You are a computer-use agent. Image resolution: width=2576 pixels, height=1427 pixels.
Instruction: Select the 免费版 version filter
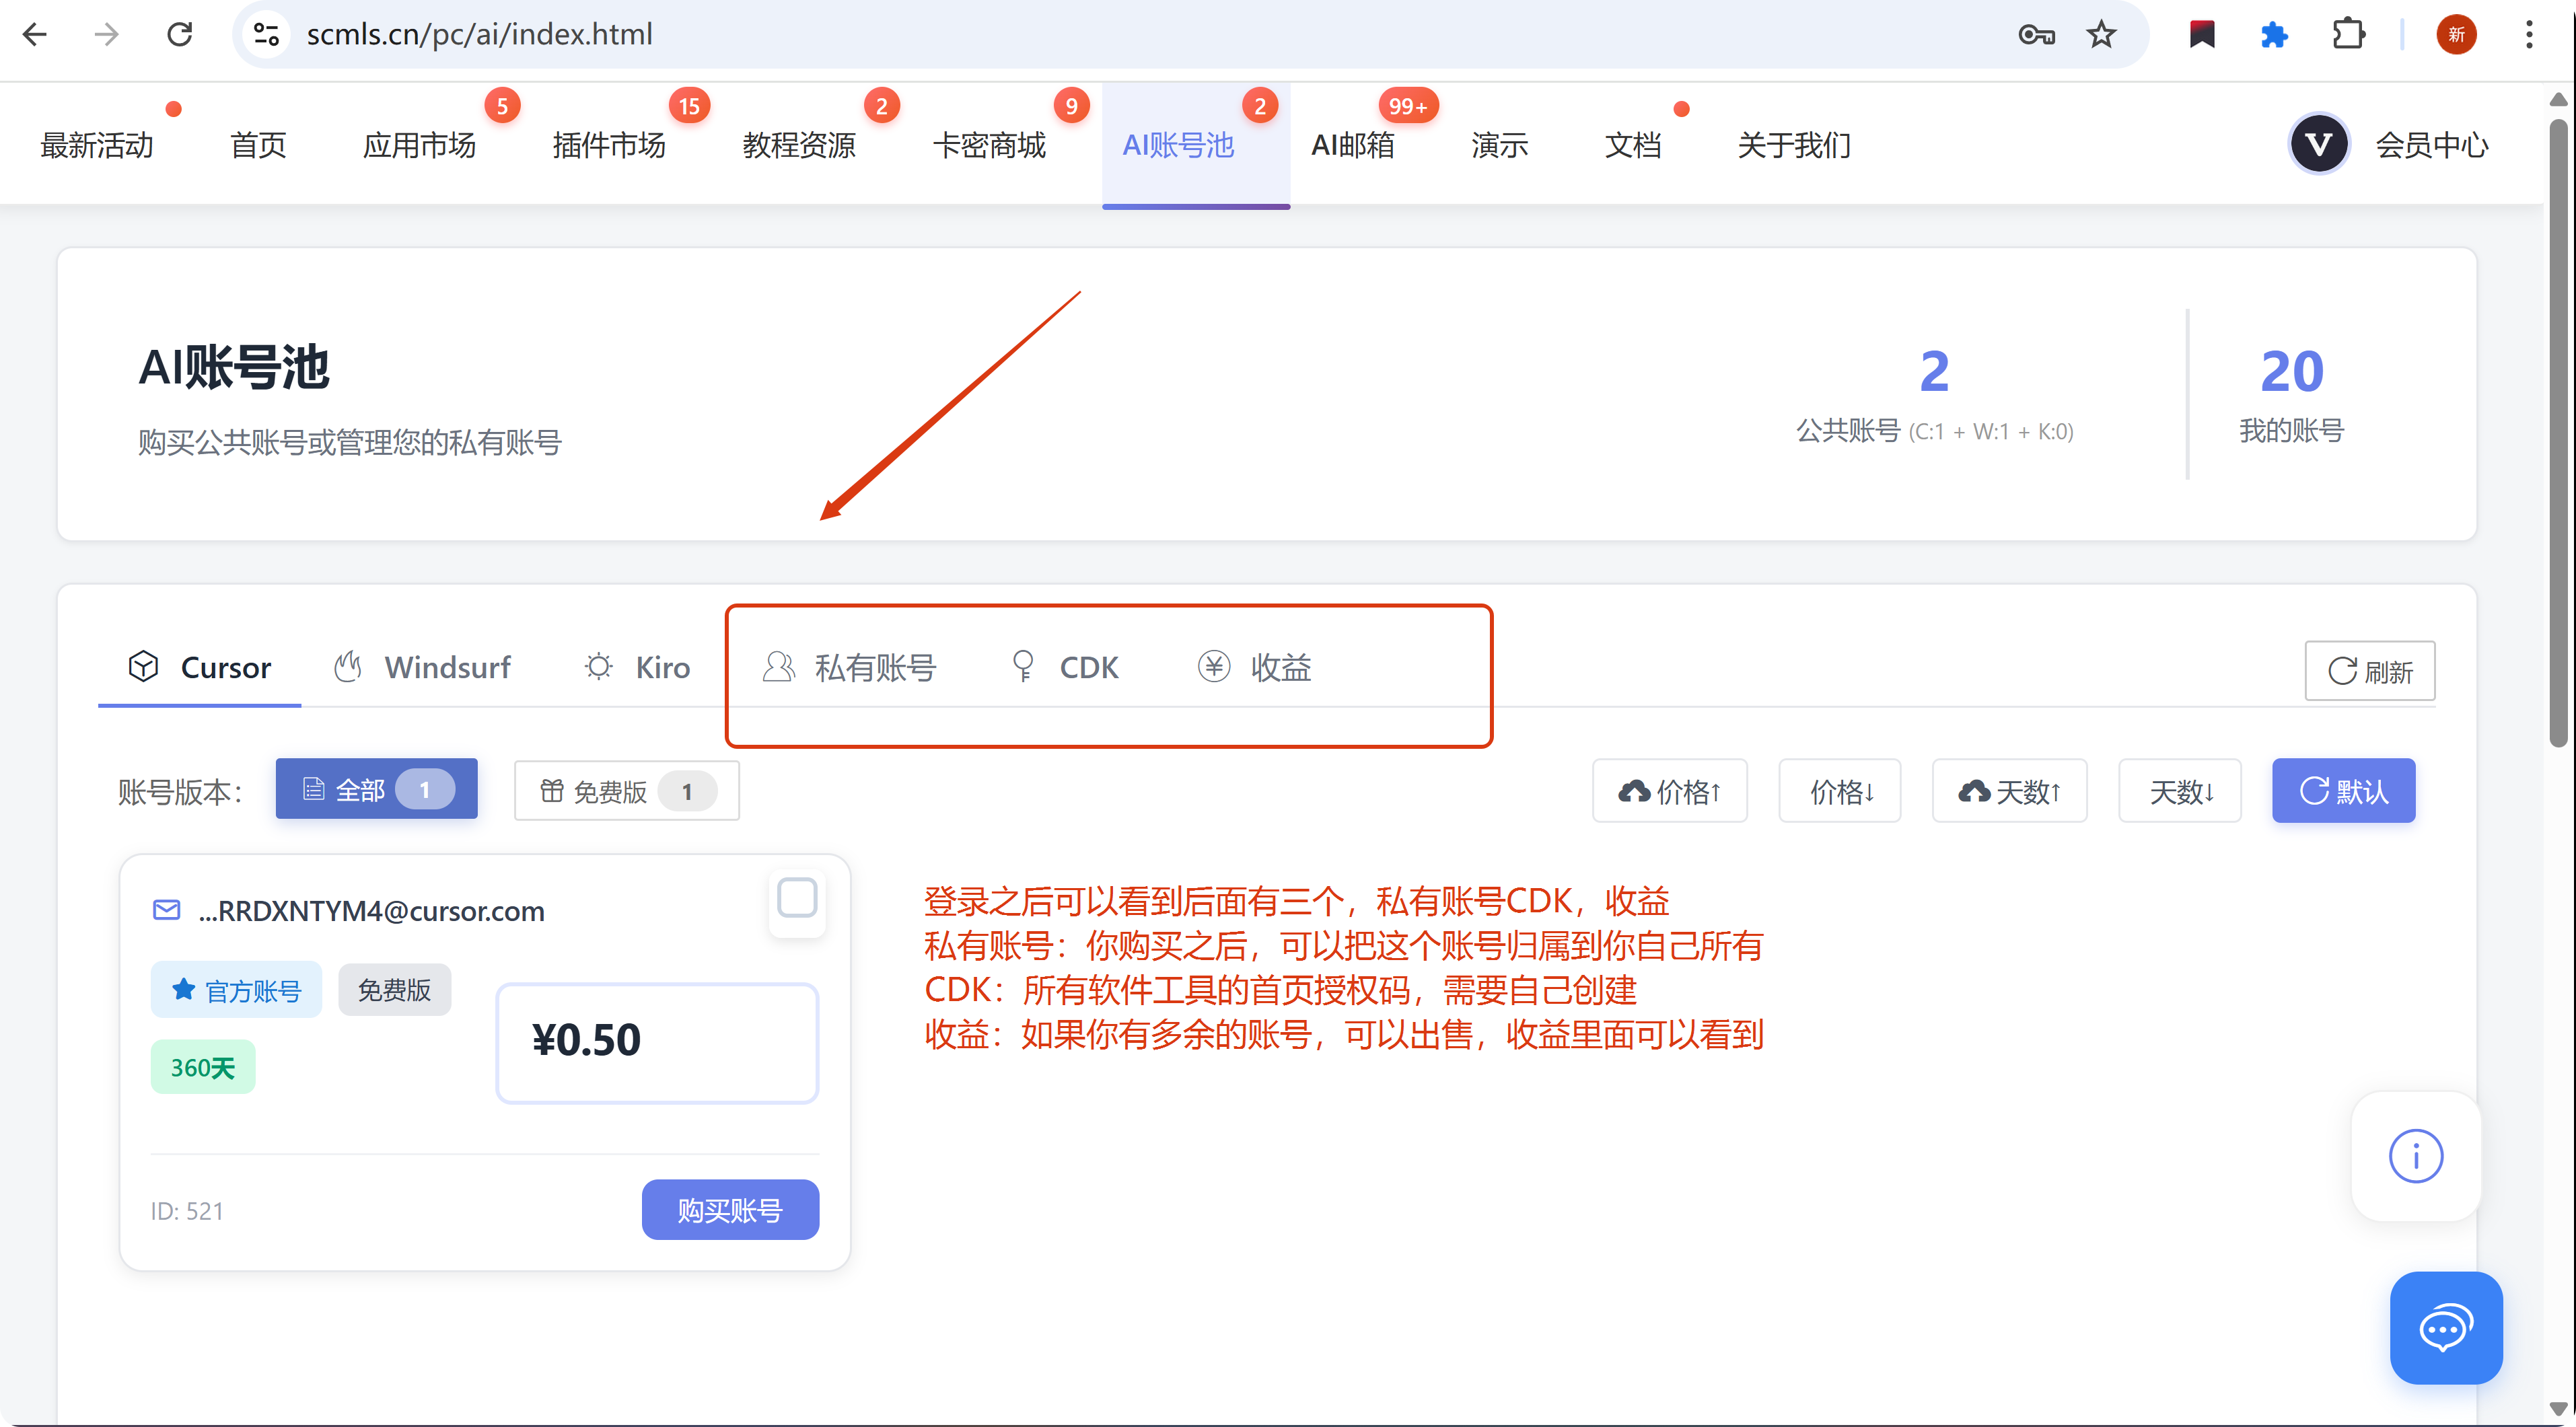pyautogui.click(x=626, y=791)
